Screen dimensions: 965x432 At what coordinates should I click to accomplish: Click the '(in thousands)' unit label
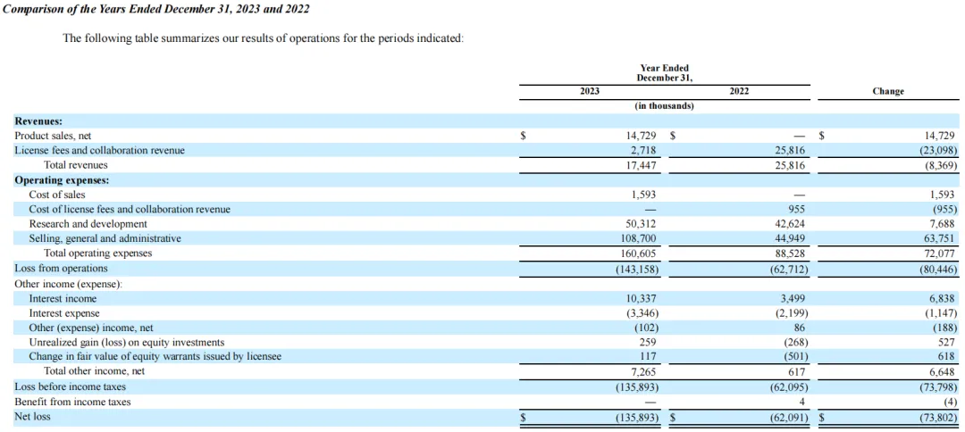(664, 106)
